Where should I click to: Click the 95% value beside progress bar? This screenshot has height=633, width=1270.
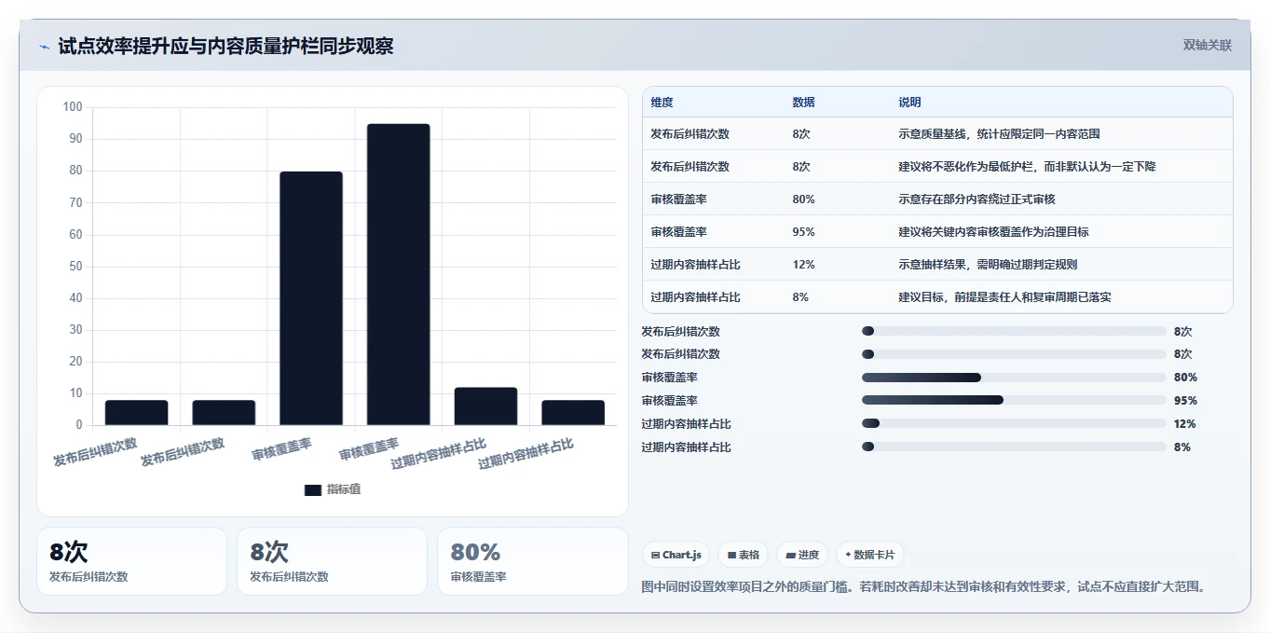point(1185,401)
